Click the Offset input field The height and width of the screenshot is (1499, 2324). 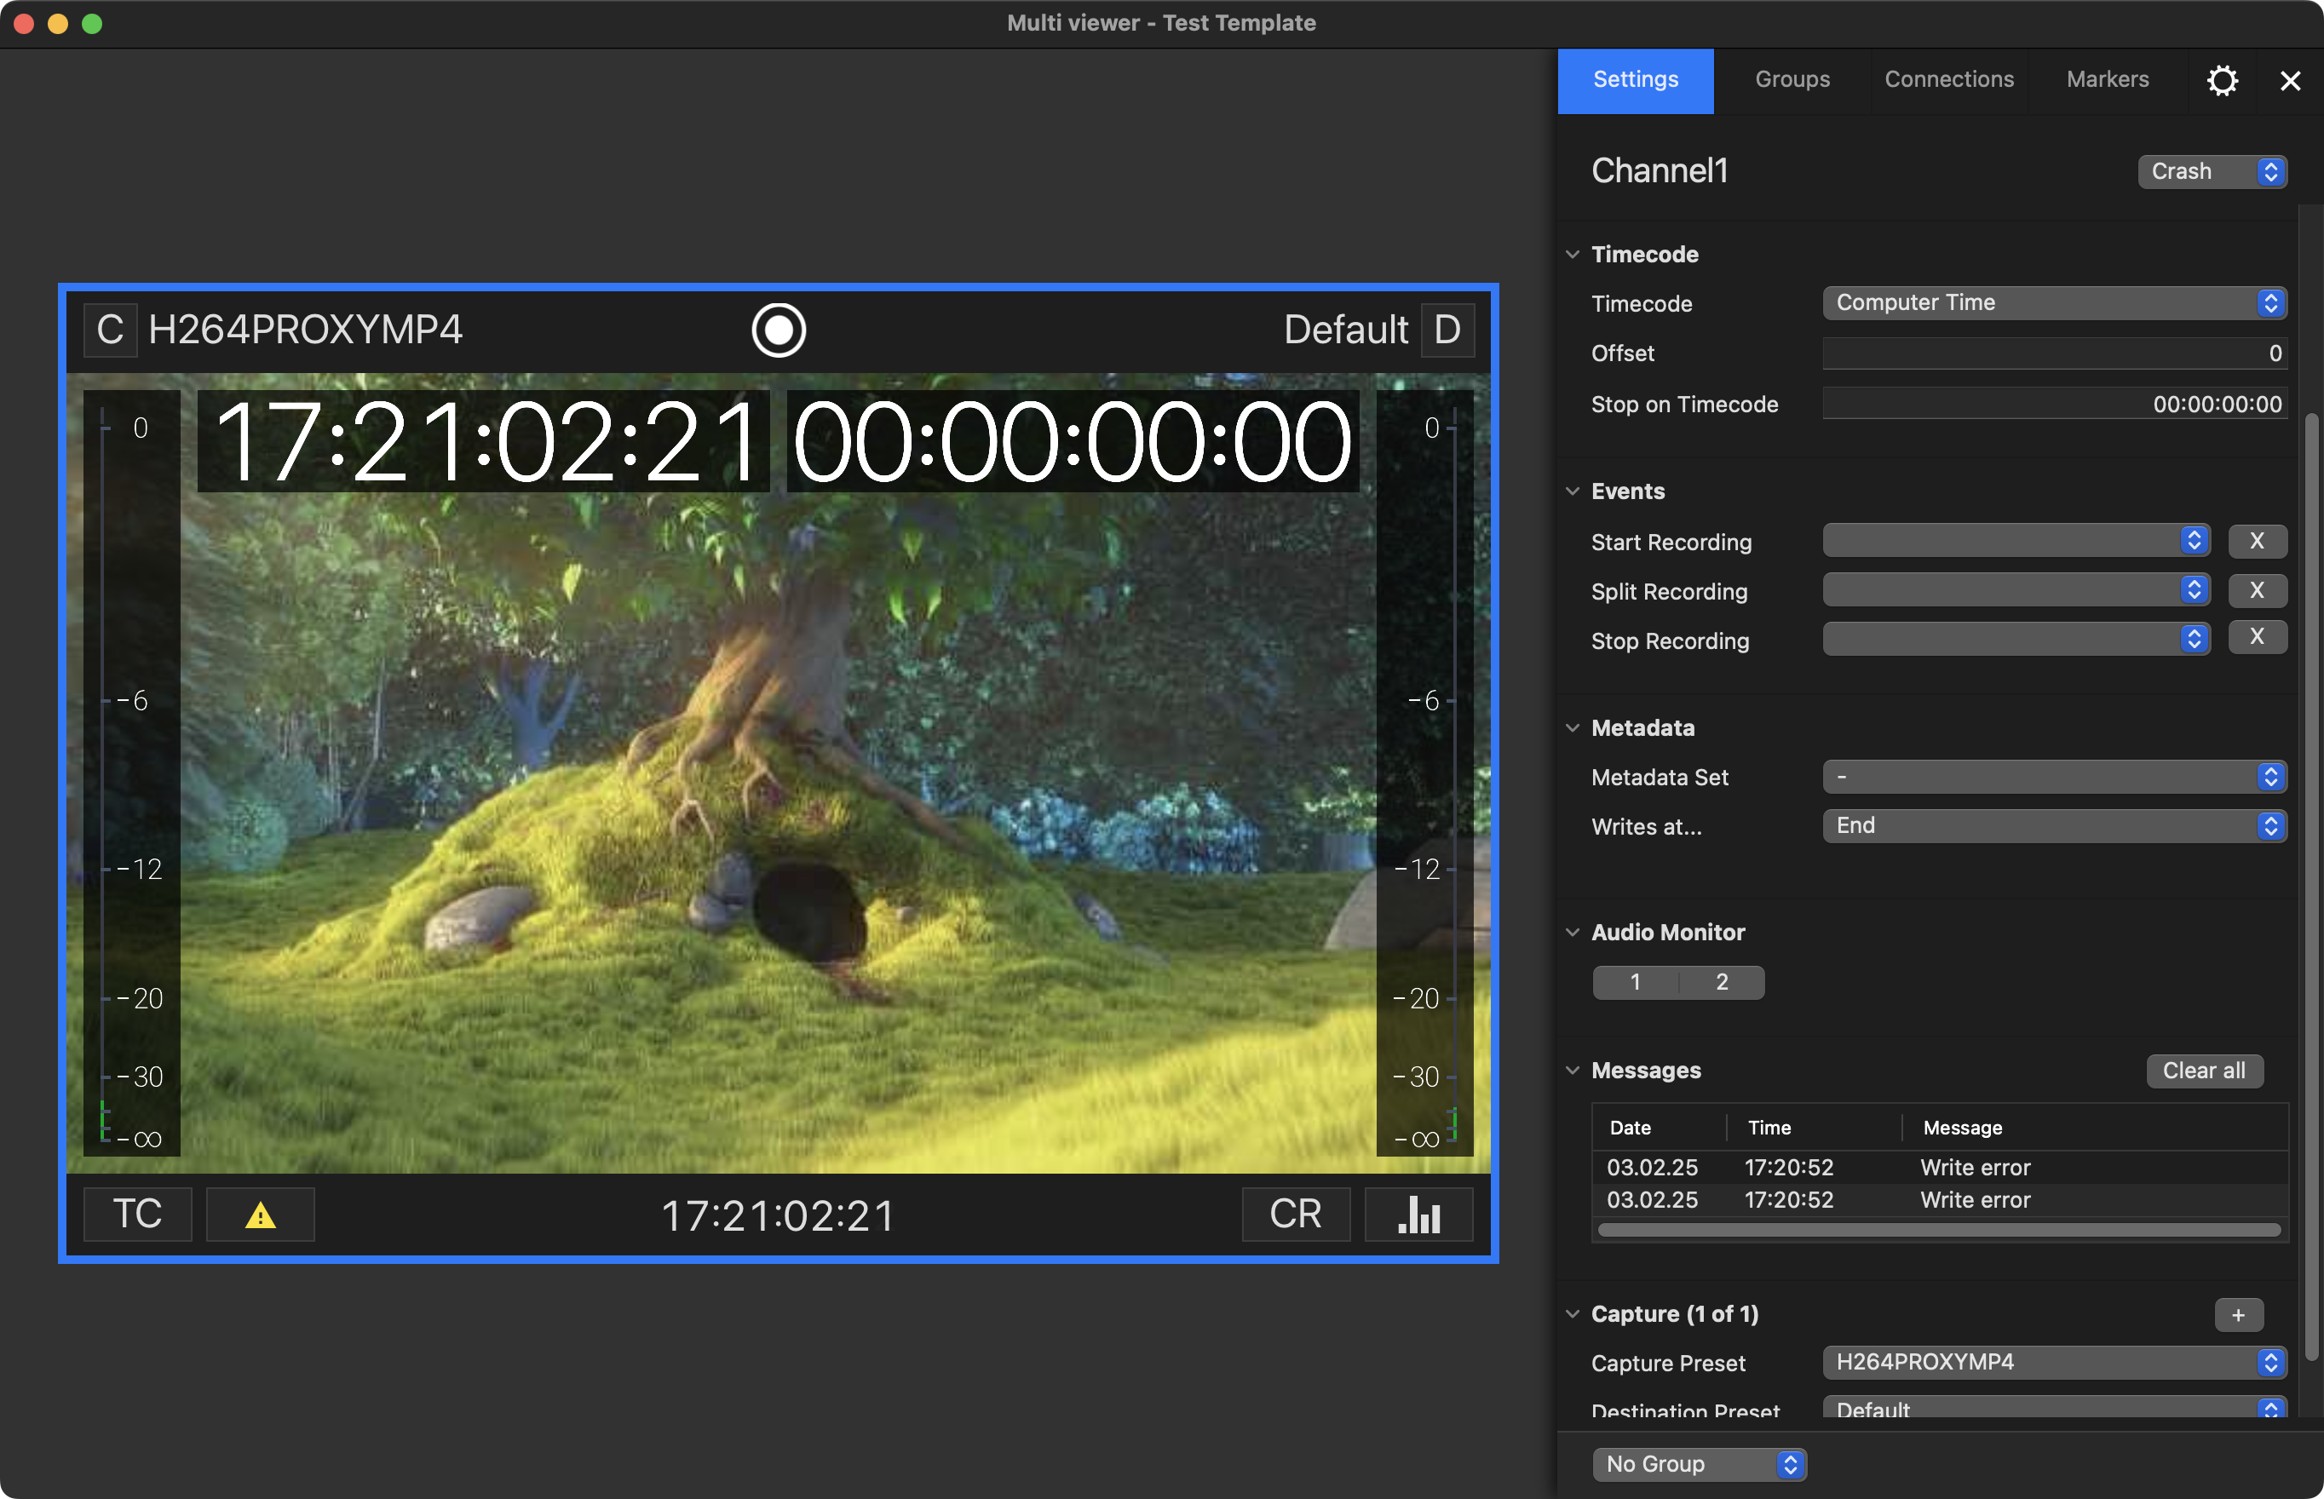[x=2054, y=353]
